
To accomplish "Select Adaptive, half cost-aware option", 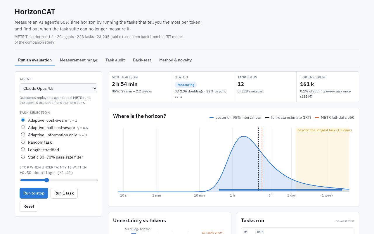I will pos(23,127).
